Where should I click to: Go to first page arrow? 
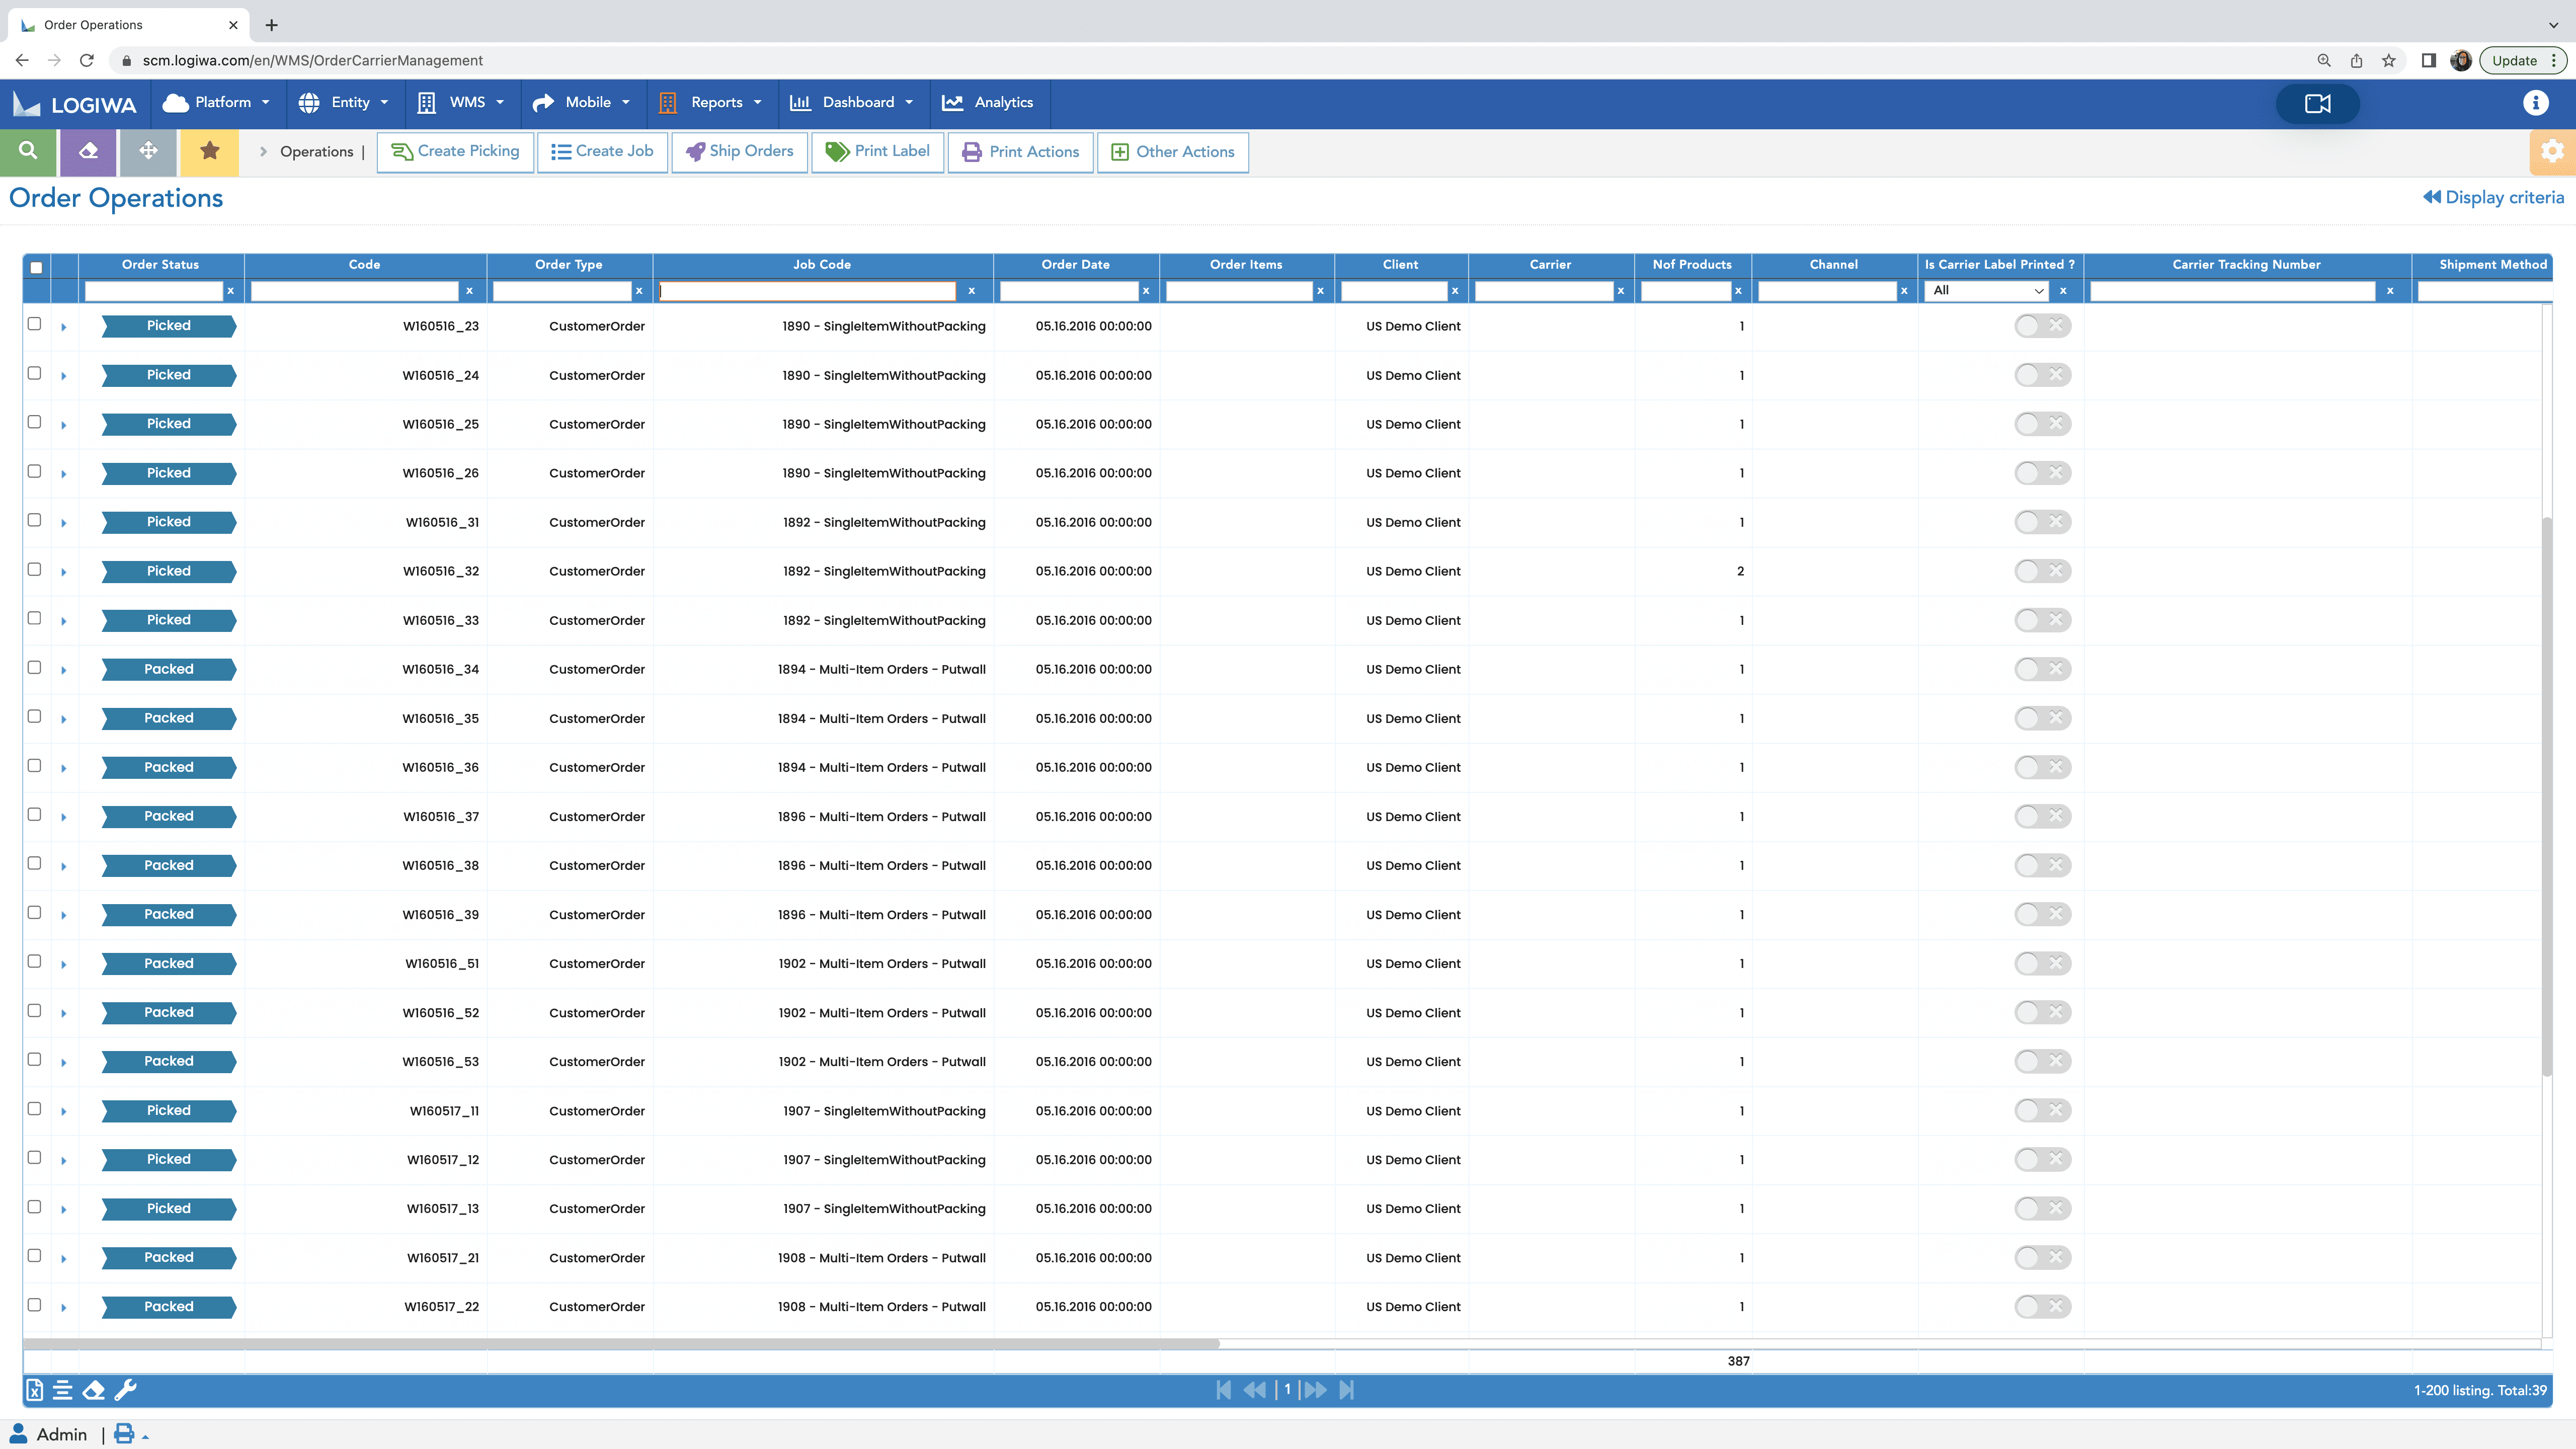coord(1223,1390)
